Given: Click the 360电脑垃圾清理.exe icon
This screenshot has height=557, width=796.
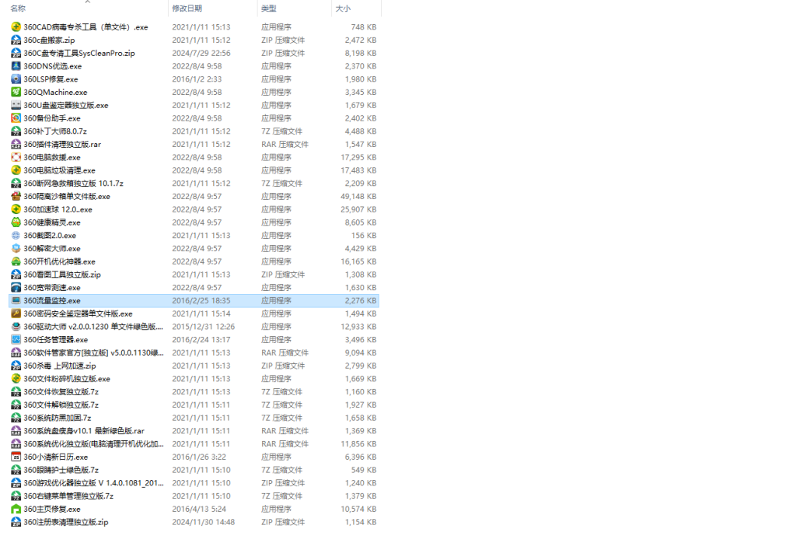Looking at the screenshot, I should click(x=16, y=170).
